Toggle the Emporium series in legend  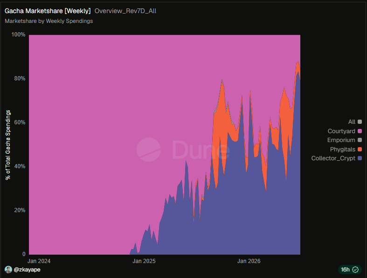click(x=344, y=140)
